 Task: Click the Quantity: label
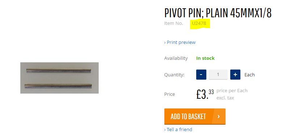(x=174, y=75)
